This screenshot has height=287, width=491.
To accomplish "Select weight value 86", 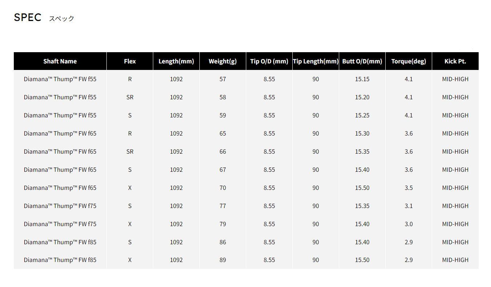I will 223,242.
